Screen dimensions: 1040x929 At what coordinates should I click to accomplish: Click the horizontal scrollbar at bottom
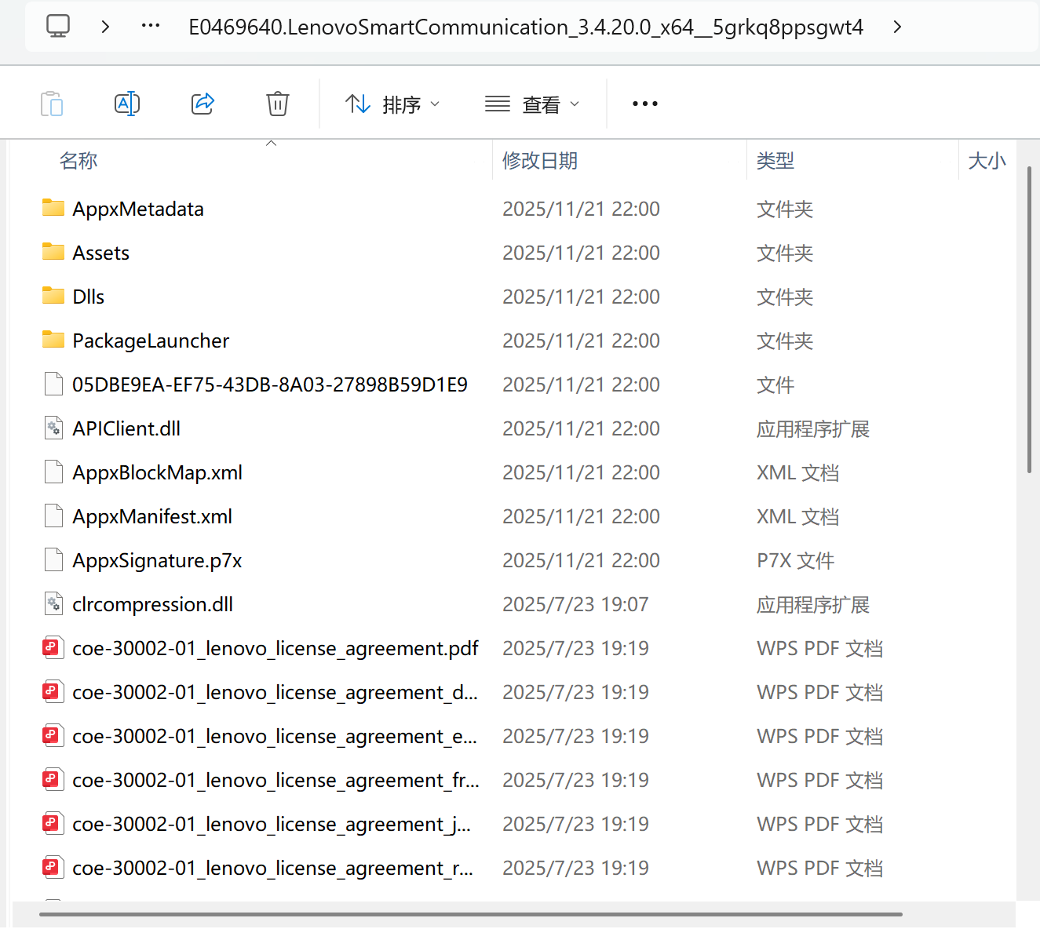pos(471,914)
